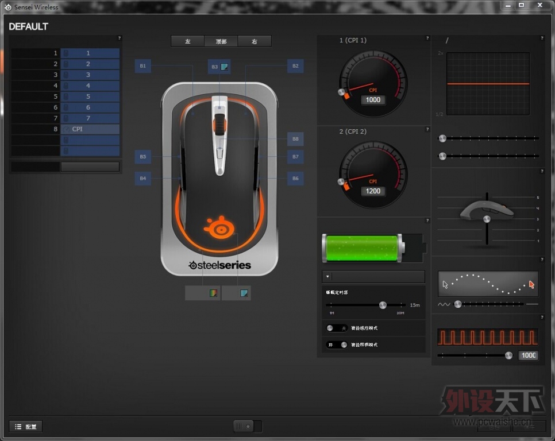The height and width of the screenshot is (441, 555).
Task: Open help for the button list panel
Action: coord(120,38)
